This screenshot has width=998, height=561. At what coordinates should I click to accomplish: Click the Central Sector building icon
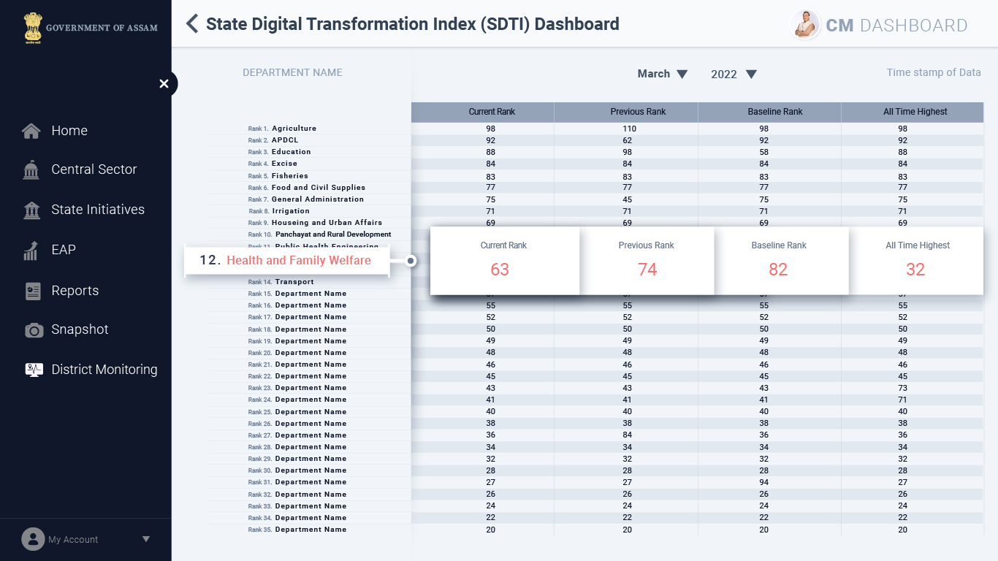click(31, 170)
